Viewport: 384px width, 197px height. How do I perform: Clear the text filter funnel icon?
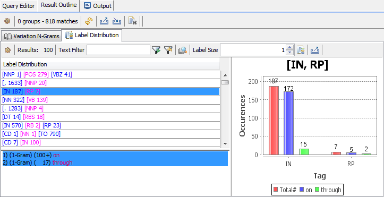tap(168, 50)
